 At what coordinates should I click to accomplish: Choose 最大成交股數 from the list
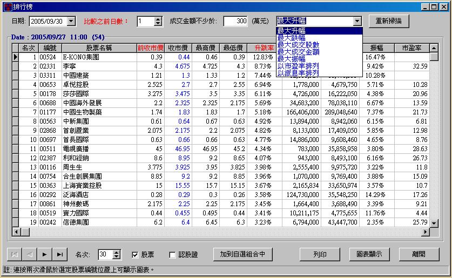[x=319, y=45]
